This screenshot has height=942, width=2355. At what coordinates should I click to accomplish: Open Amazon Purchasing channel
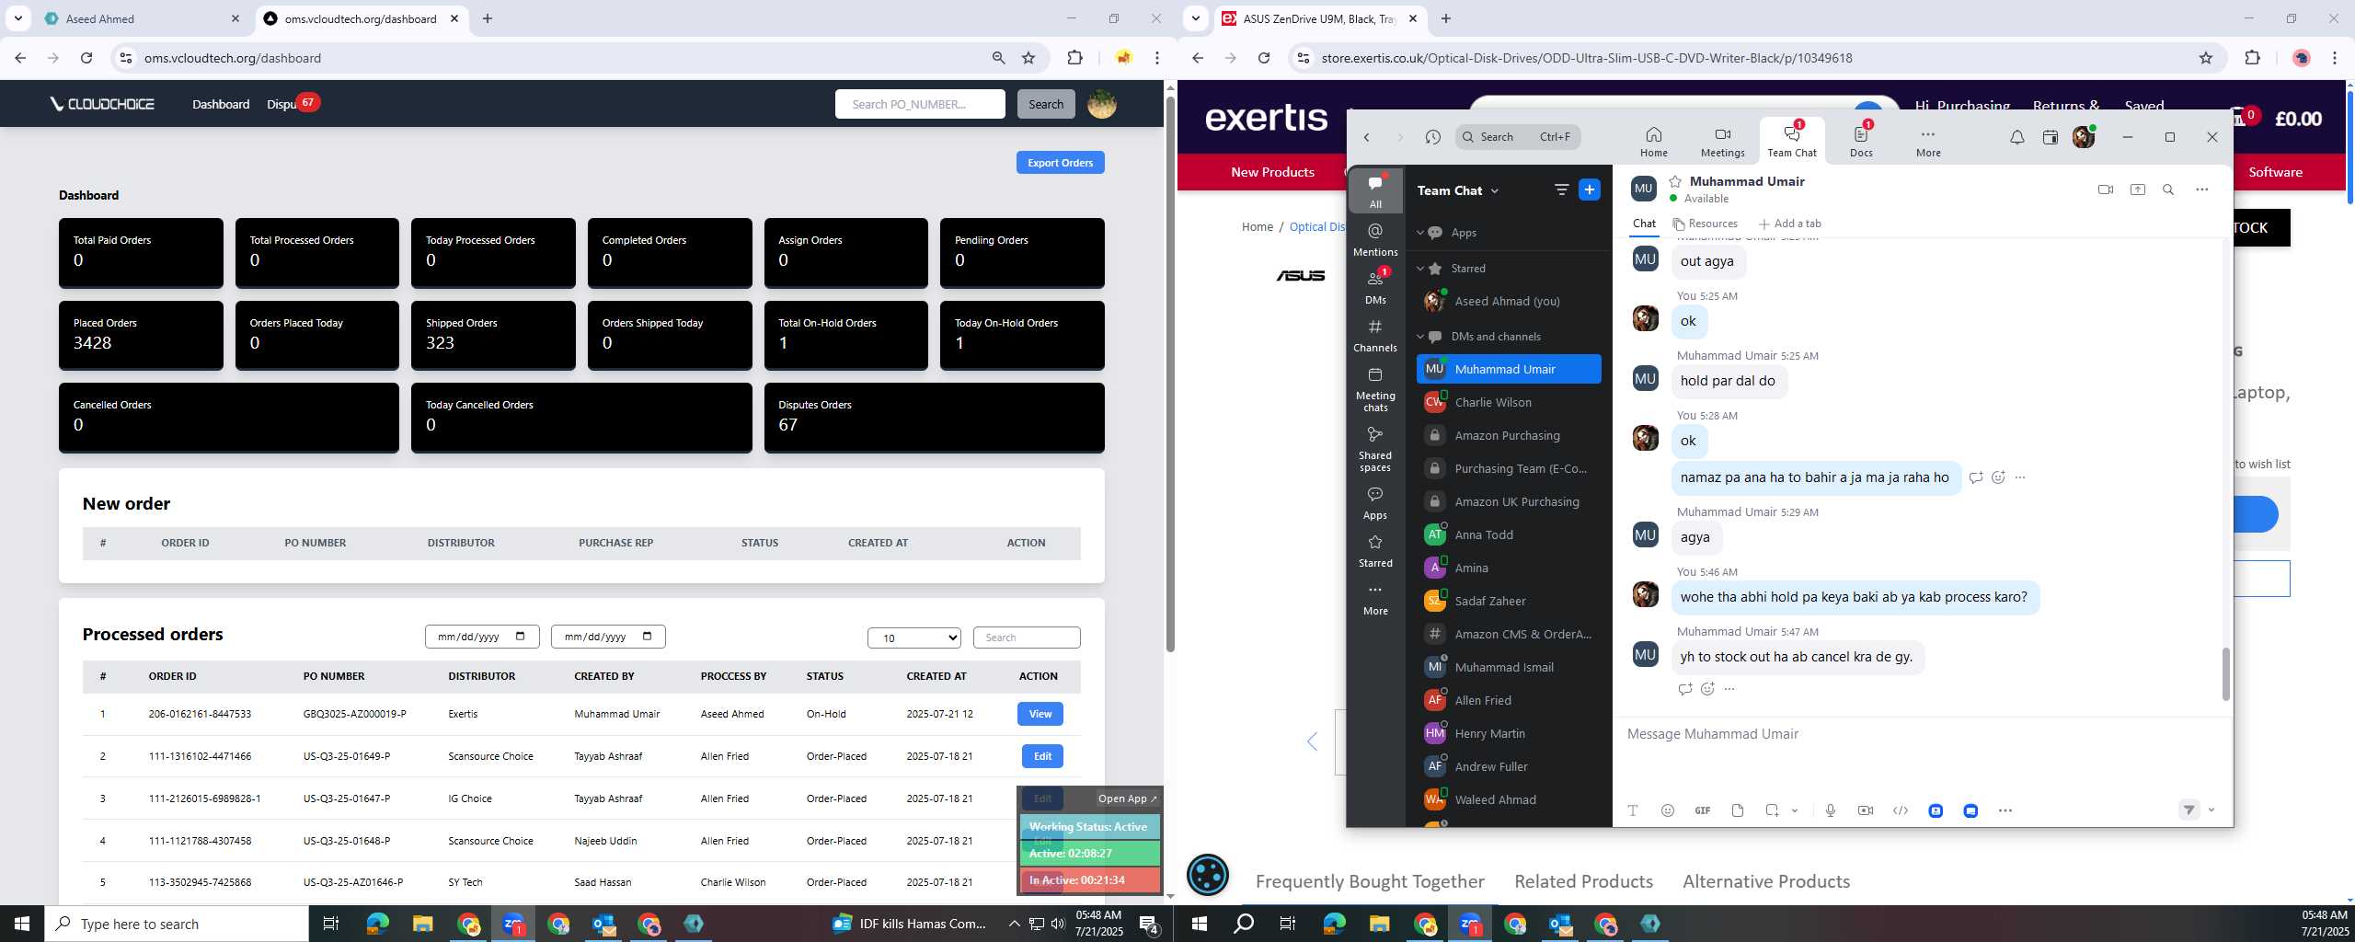coord(1509,435)
